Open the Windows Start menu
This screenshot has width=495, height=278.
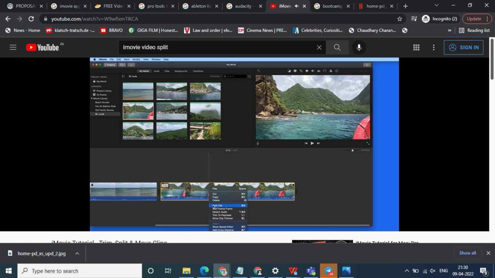9,271
